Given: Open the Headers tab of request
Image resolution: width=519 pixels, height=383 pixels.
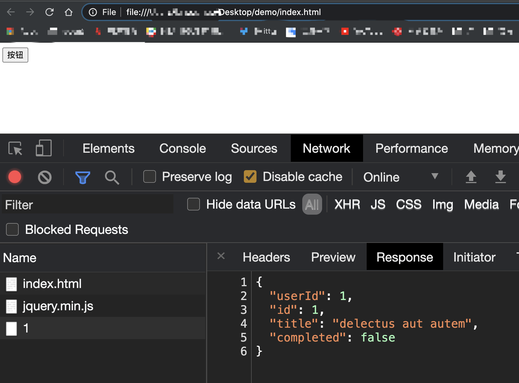Looking at the screenshot, I should coord(266,257).
